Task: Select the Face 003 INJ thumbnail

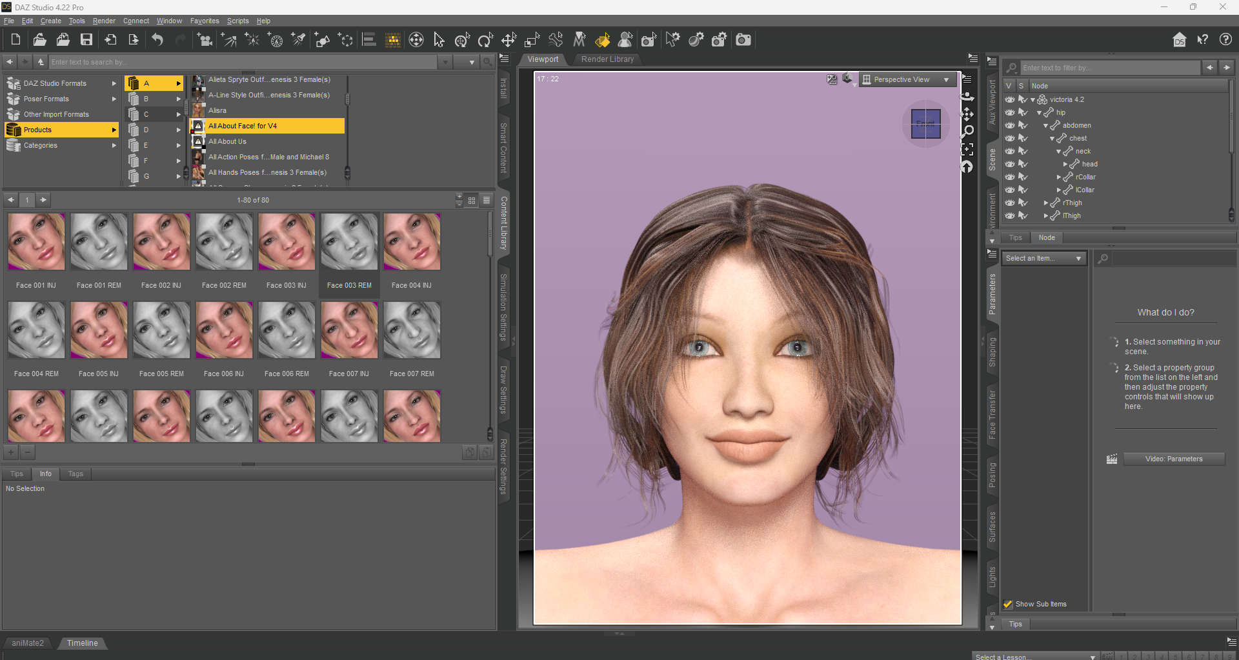Action: (x=287, y=243)
